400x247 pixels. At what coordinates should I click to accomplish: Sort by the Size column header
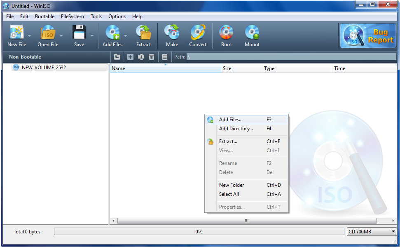pos(241,68)
